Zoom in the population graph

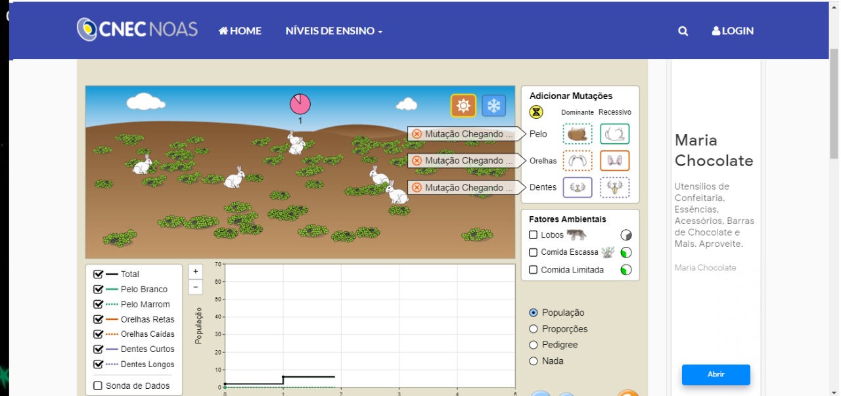(195, 271)
